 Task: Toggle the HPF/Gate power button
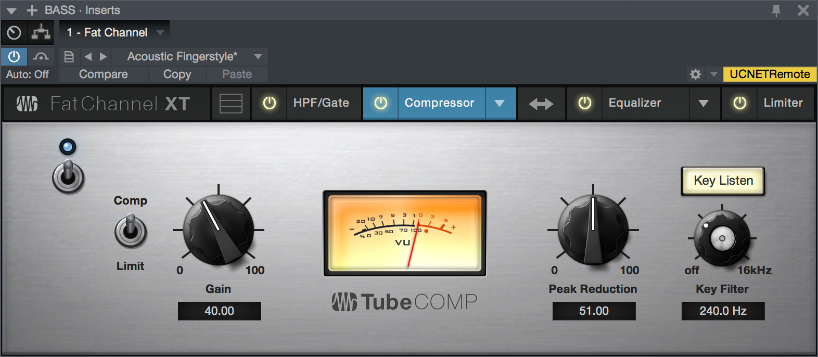pyautogui.click(x=270, y=104)
